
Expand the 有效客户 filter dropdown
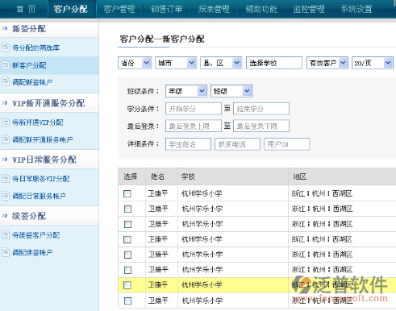[x=327, y=63]
